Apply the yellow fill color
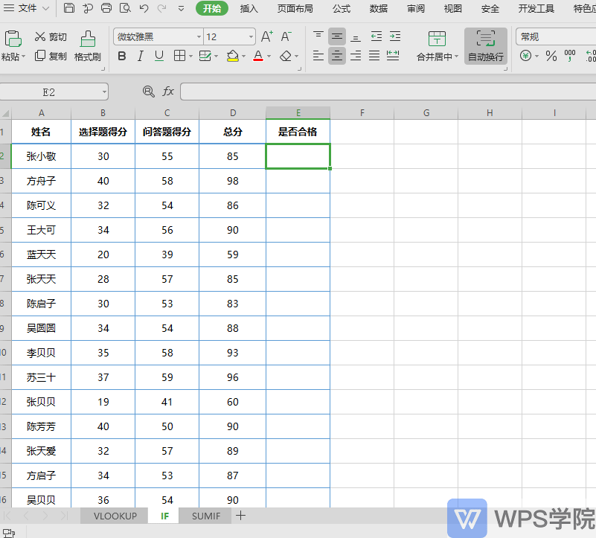This screenshot has height=538, width=596. [x=232, y=57]
